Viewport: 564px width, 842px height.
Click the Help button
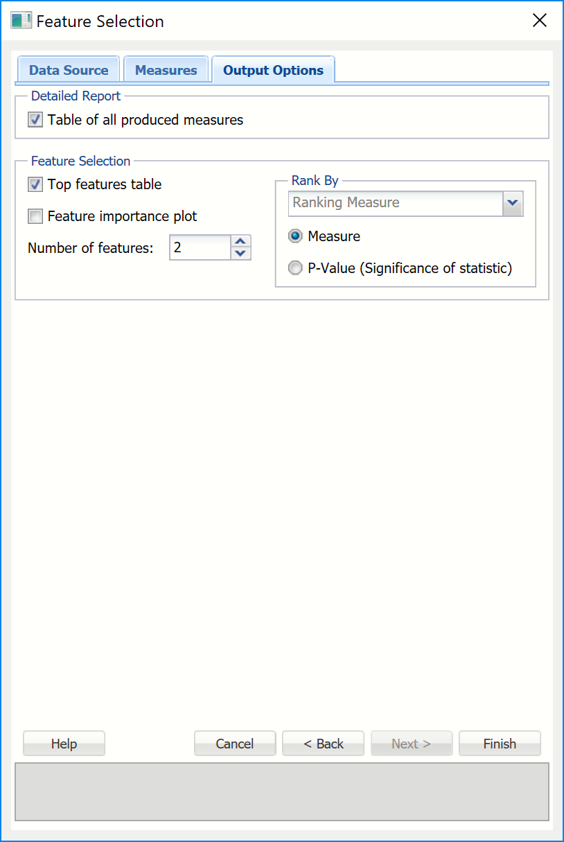64,743
